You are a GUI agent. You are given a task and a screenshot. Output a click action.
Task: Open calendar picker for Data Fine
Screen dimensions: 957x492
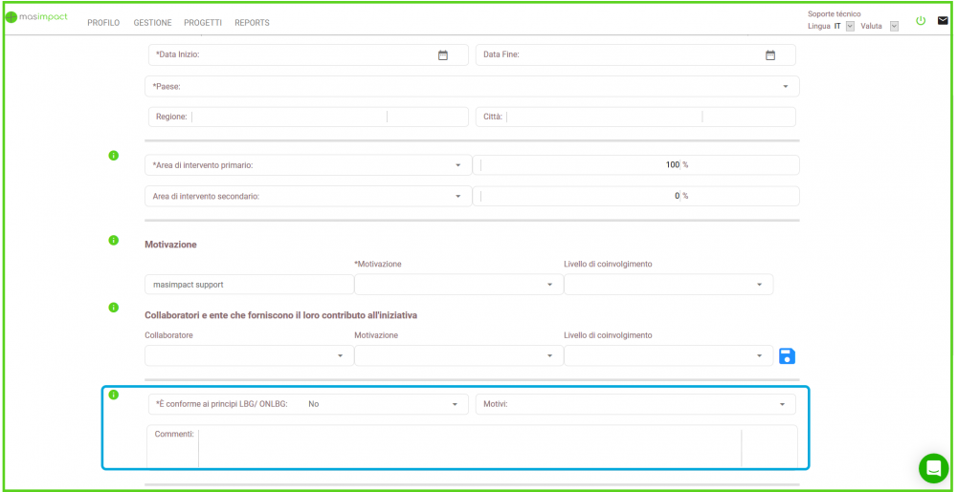[769, 55]
